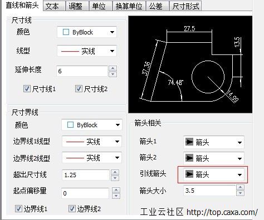Decrease 延伸长度 with down stepper arrow
This screenshot has height=220, width=264.
point(113,74)
